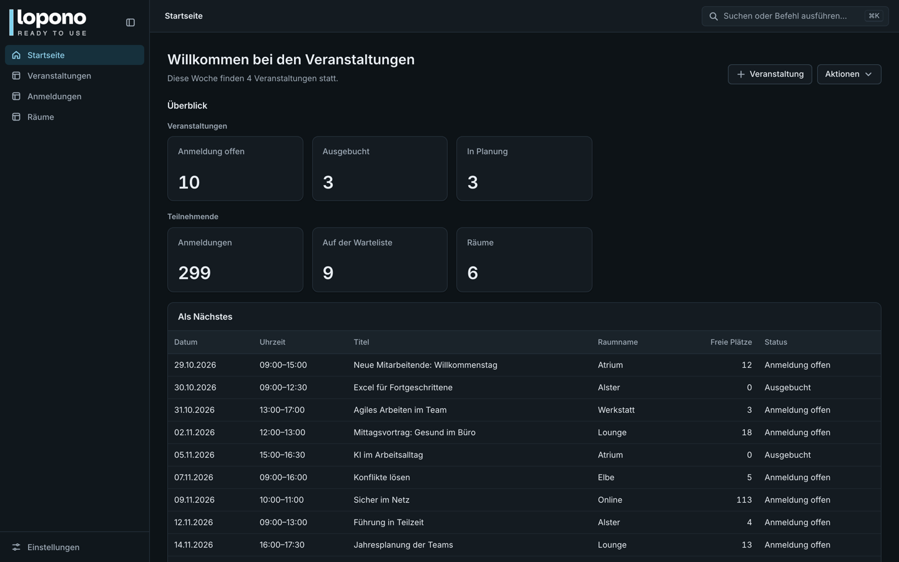Click the lopono logo
This screenshot has height=562, width=899.
pyautogui.click(x=48, y=22)
